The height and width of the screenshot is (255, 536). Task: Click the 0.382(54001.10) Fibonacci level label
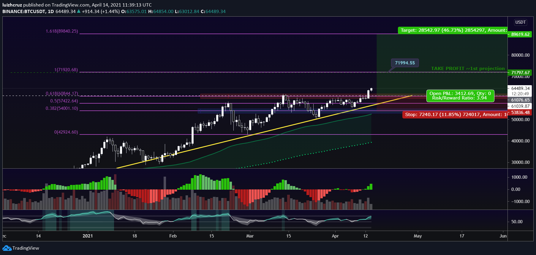62,108
